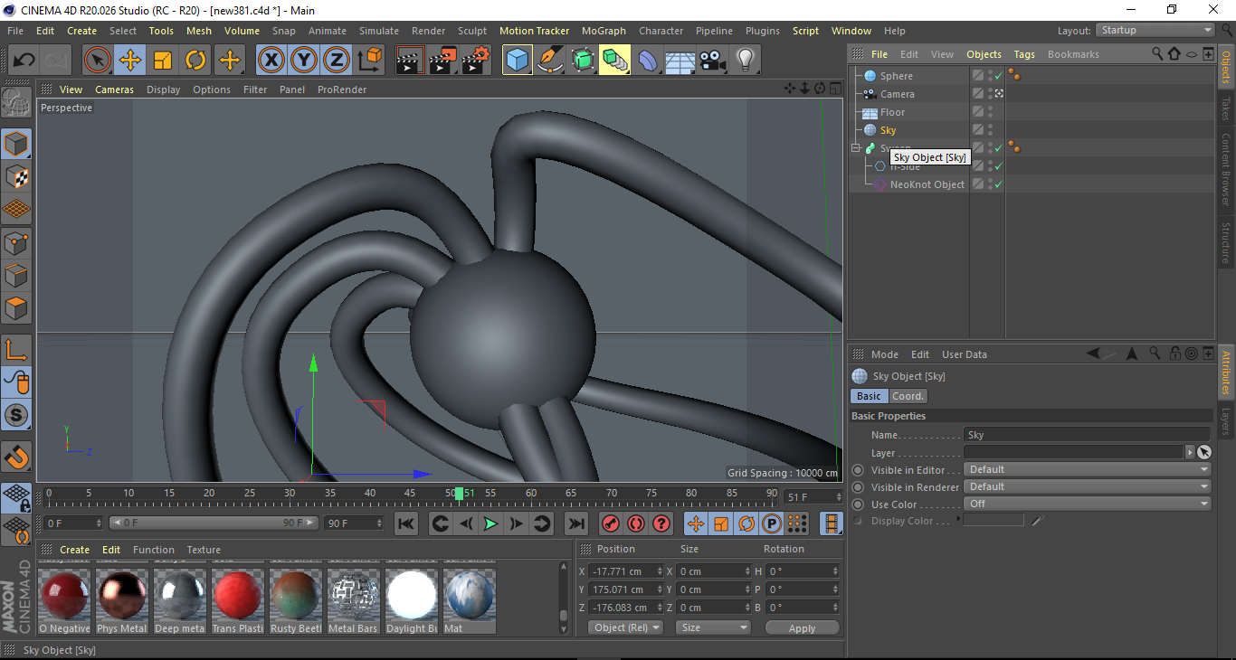Activate the Rotate tool
The image size is (1236, 660).
click(195, 61)
